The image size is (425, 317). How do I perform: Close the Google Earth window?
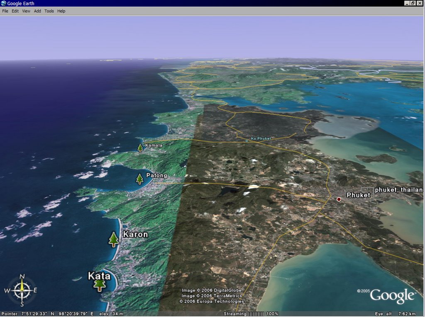(420, 3)
